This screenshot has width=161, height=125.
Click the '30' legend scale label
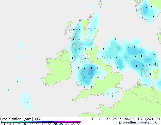coord(55,124)
